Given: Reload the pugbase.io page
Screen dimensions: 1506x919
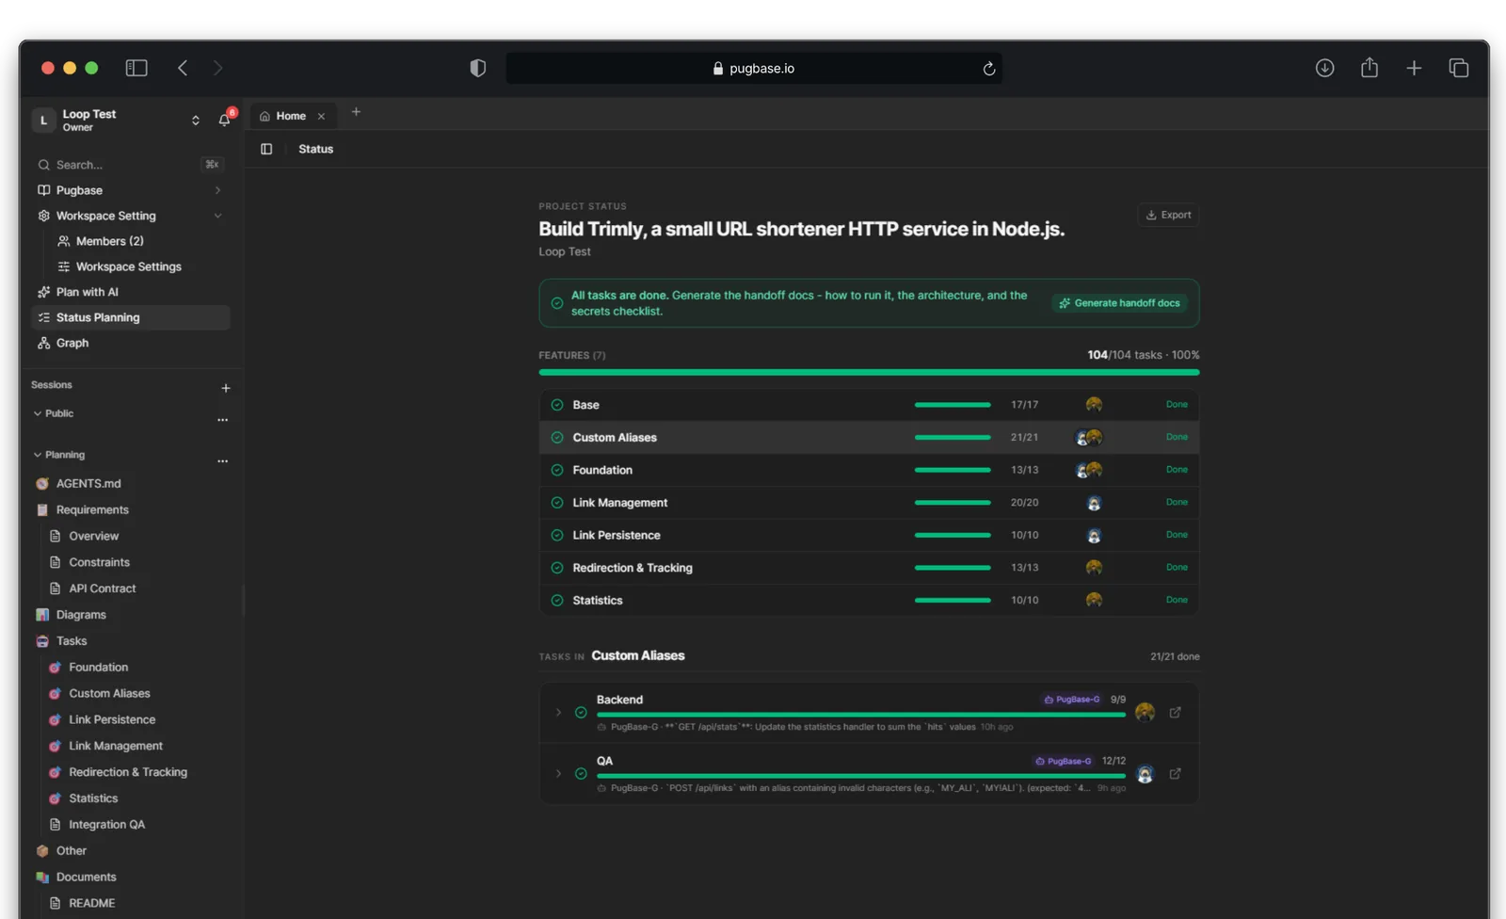Looking at the screenshot, I should click(988, 69).
